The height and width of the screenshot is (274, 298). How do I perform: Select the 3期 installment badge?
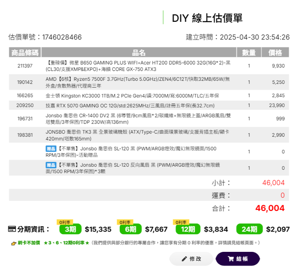[70, 229]
